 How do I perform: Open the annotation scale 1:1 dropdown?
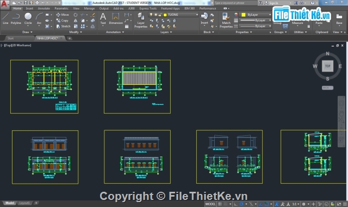(295, 204)
